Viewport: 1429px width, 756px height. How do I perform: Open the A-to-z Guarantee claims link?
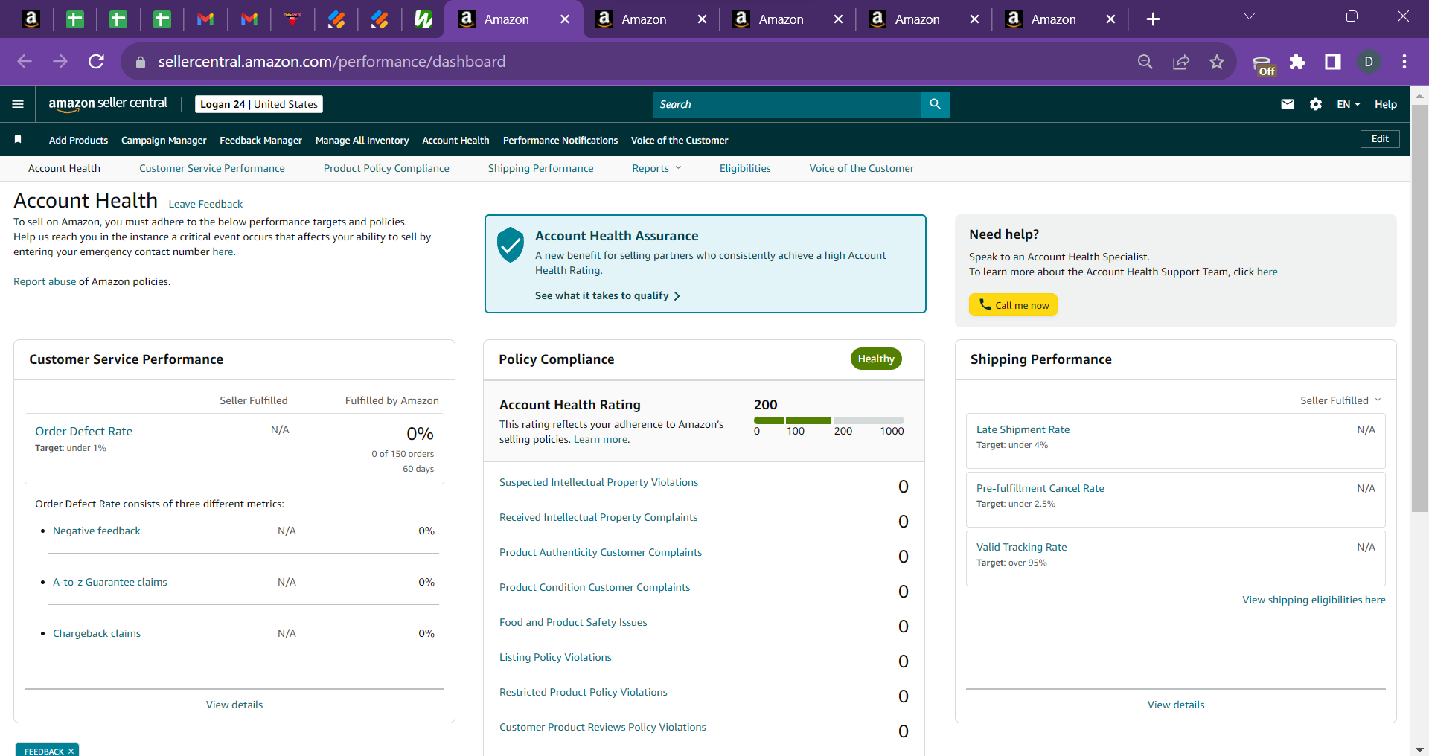click(x=109, y=582)
